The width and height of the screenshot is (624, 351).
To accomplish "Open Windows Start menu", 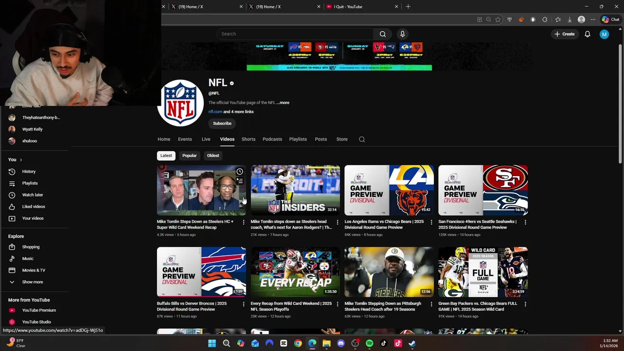I will 212,343.
